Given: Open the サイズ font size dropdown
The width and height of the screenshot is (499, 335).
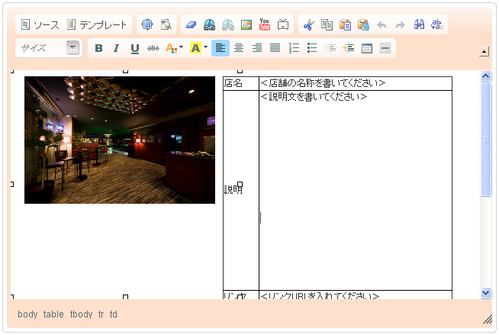Looking at the screenshot, I should (x=49, y=48).
